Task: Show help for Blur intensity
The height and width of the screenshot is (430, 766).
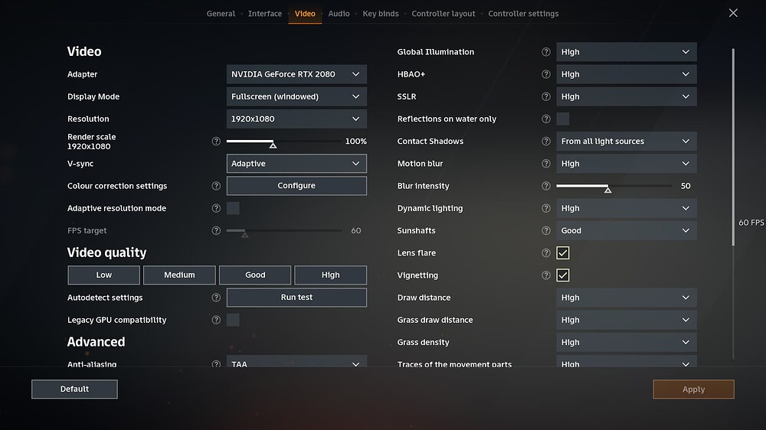Action: (x=546, y=186)
